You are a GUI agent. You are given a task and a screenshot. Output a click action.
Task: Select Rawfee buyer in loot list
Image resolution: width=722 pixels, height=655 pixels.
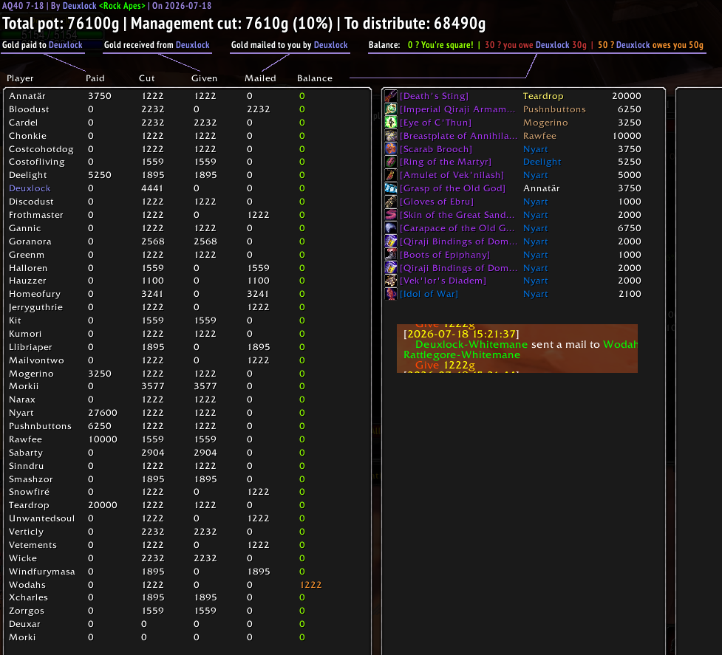[539, 136]
